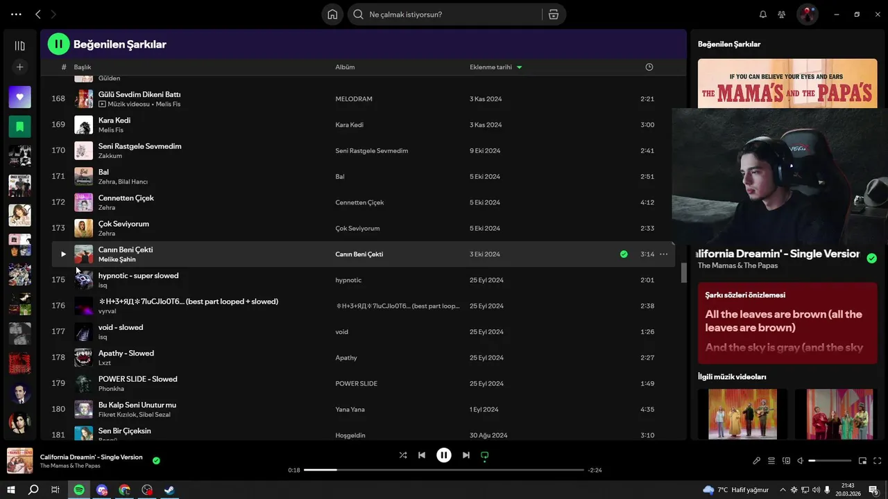This screenshot has width=888, height=499.
Task: Enter full screen mode icon
Action: tap(877, 461)
